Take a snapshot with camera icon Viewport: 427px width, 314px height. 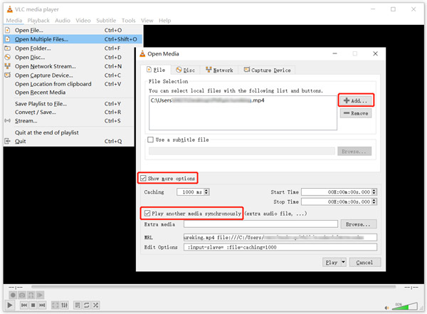(22, 295)
